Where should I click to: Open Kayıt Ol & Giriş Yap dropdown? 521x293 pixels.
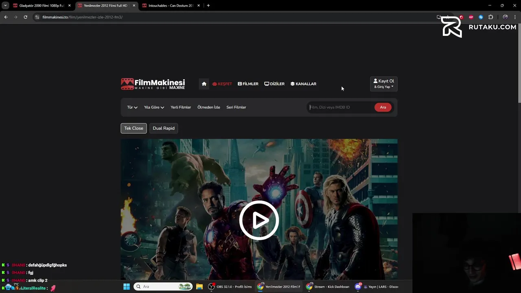[383, 84]
